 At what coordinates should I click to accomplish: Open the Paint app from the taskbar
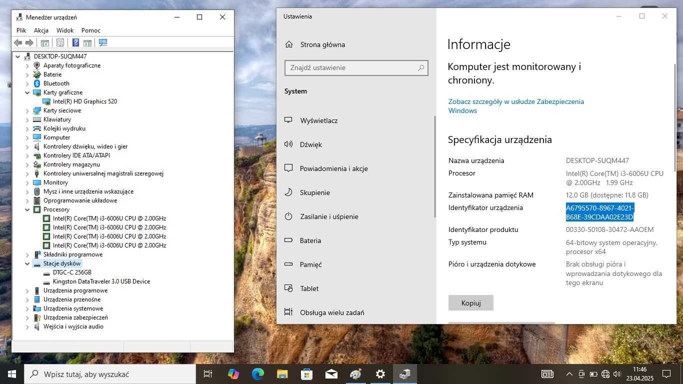click(x=355, y=374)
